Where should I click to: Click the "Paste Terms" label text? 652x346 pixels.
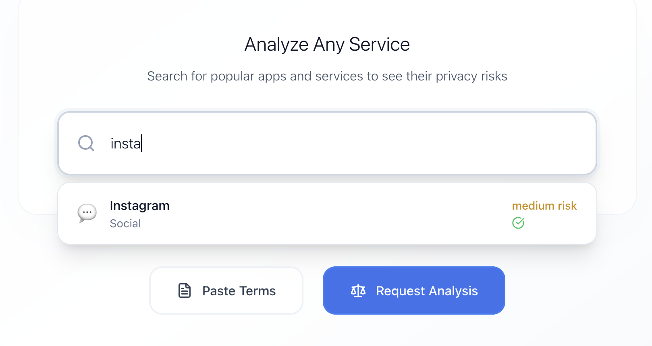click(239, 291)
